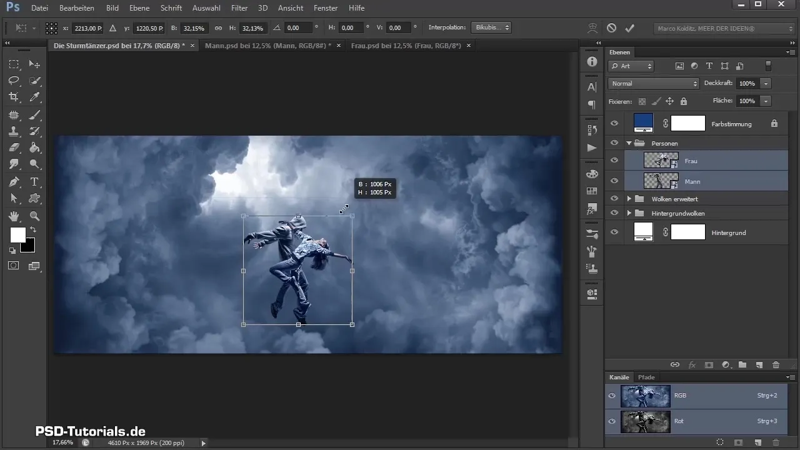Select the Zoom tool
This screenshot has height=450, width=800.
35,216
